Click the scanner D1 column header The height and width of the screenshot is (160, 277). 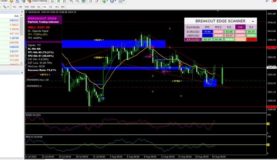251,27
